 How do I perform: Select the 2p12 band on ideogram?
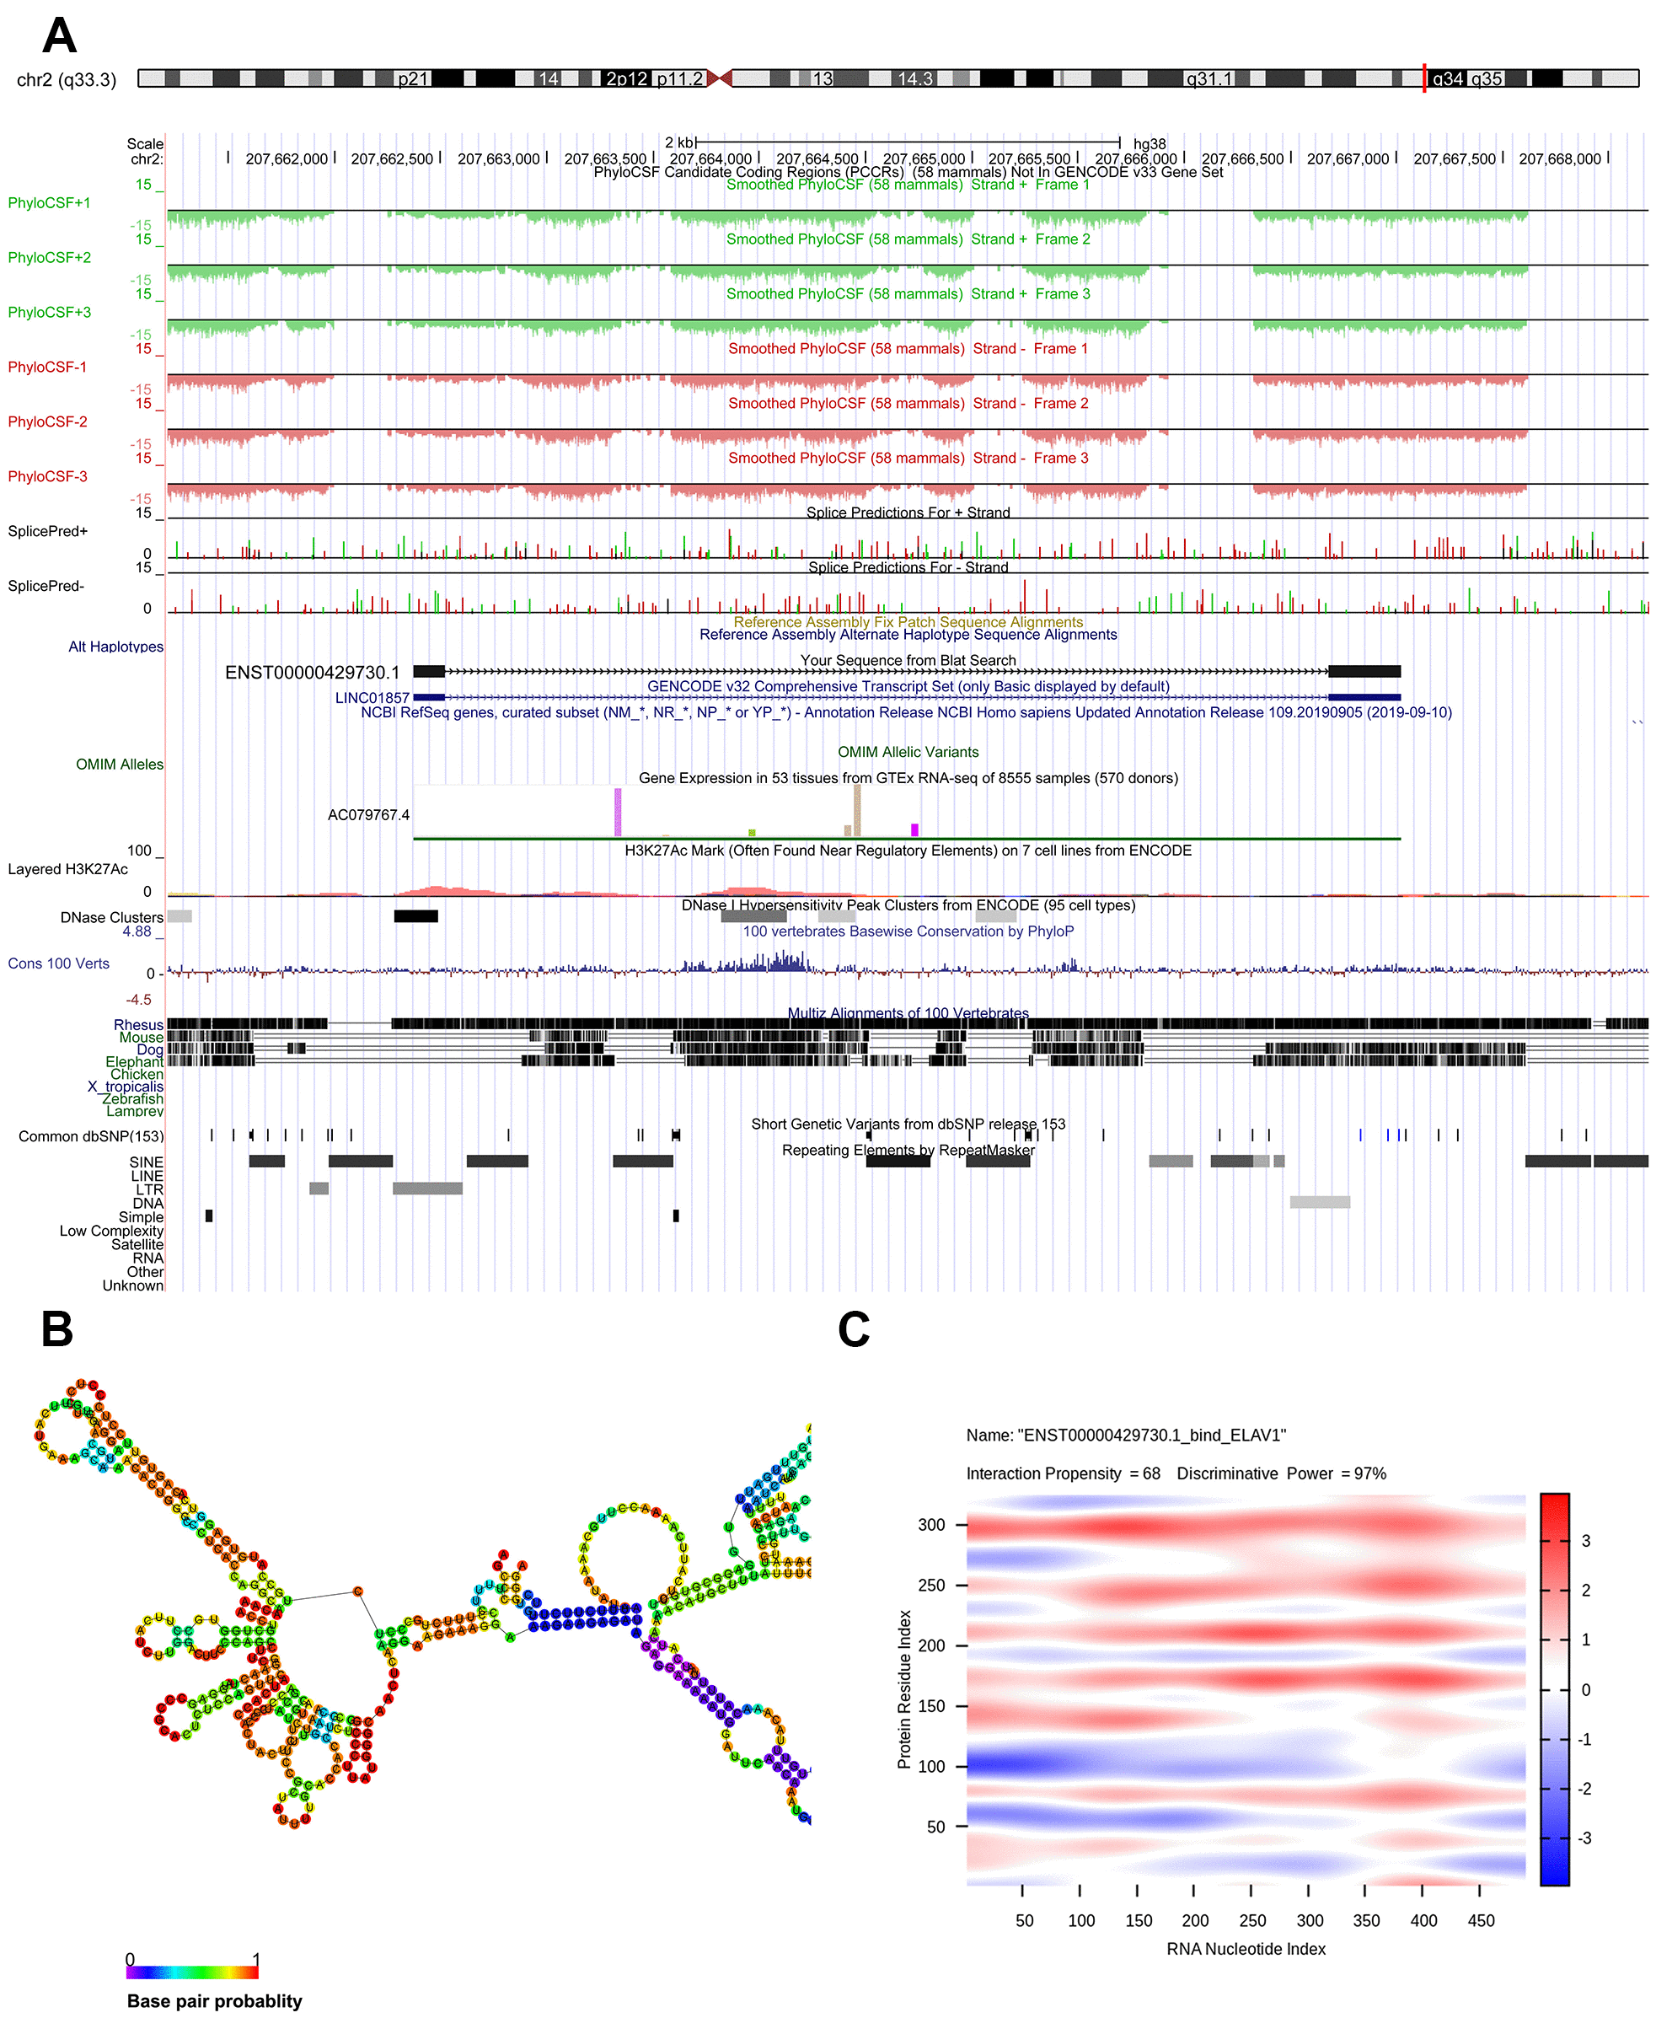[627, 78]
